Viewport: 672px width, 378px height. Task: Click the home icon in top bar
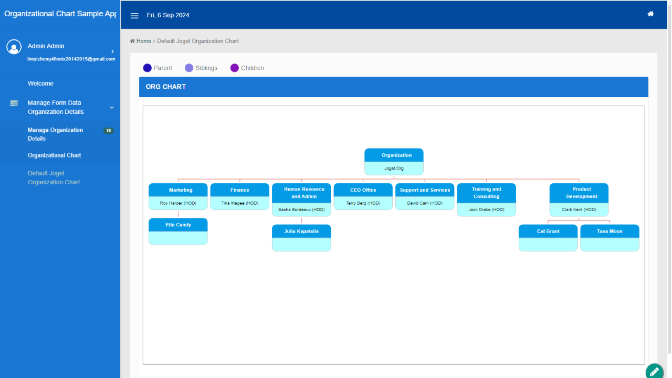(650, 14)
